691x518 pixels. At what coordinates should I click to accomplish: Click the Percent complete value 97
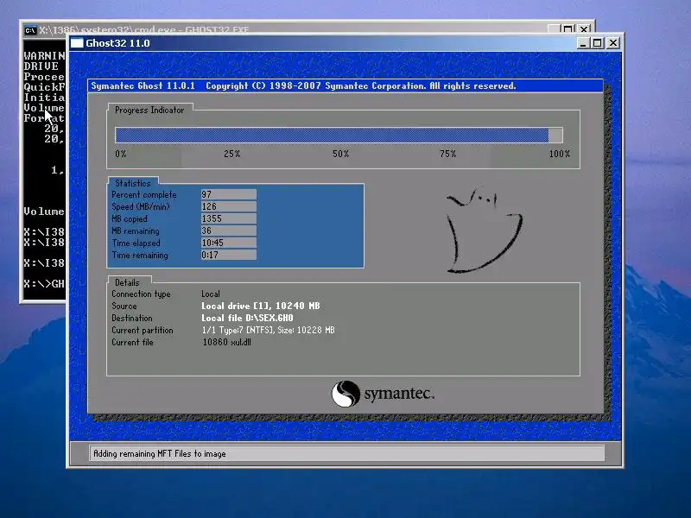[229, 194]
